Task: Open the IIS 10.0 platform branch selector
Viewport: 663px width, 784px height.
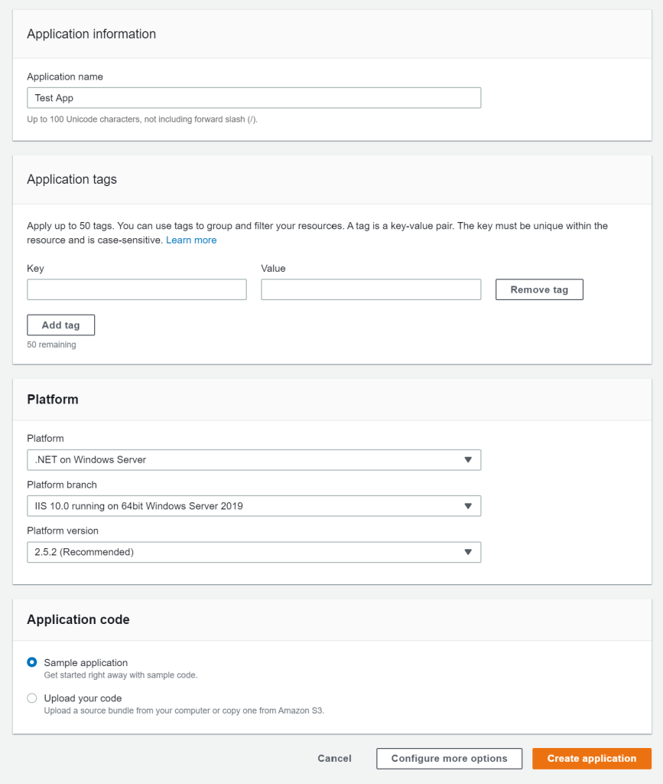Action: tap(254, 505)
